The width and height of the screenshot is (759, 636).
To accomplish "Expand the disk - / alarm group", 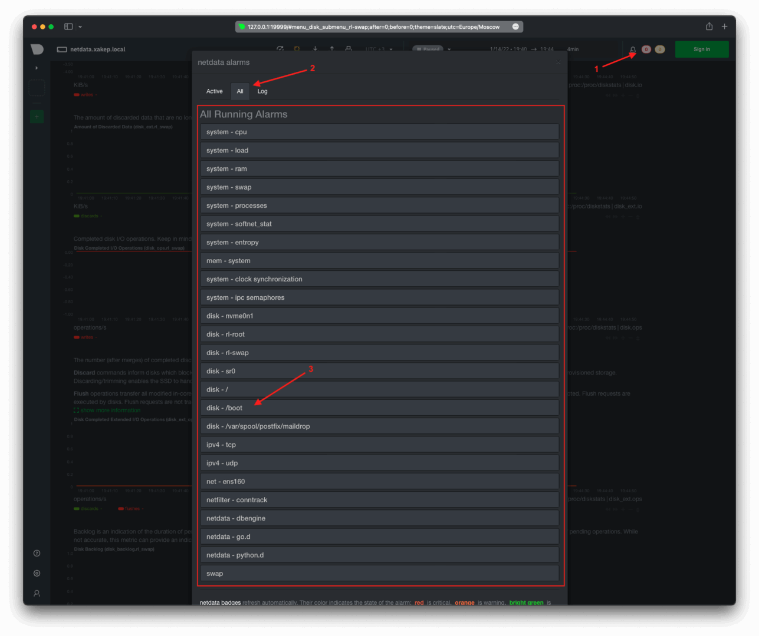I will (379, 389).
